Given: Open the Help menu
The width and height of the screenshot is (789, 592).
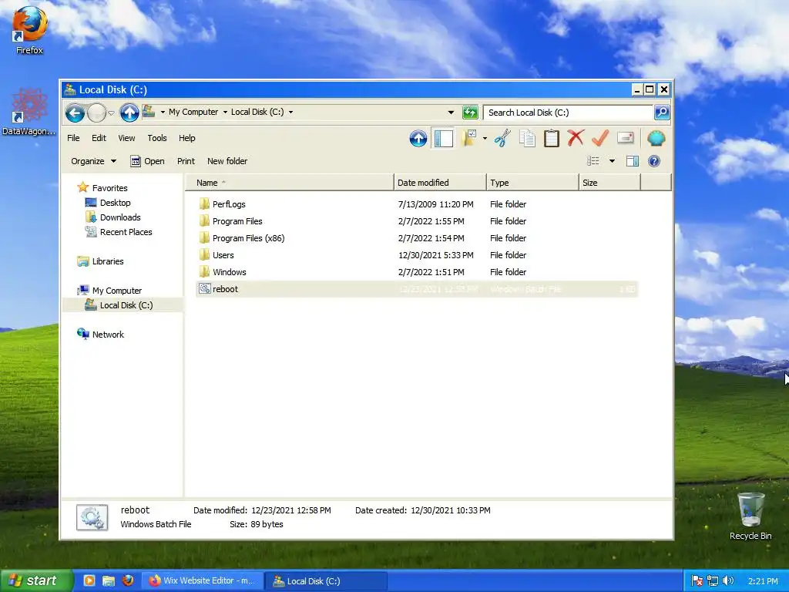Looking at the screenshot, I should coord(186,138).
